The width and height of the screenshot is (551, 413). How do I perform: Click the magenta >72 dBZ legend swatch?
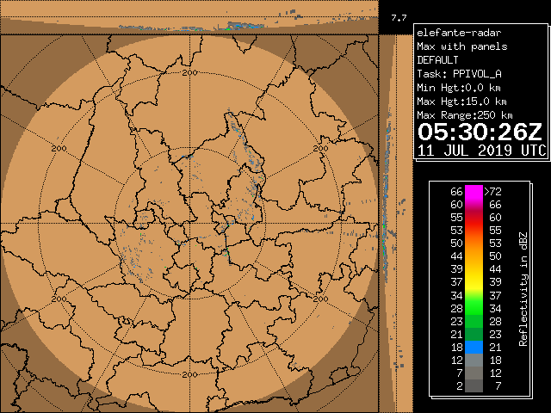click(x=475, y=192)
